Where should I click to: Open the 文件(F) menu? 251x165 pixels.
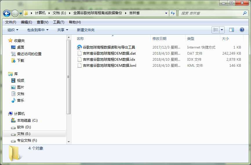coord(10,22)
